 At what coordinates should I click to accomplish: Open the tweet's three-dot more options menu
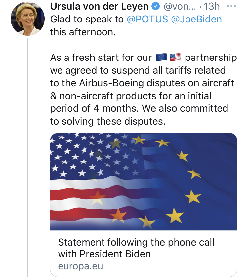point(231,6)
